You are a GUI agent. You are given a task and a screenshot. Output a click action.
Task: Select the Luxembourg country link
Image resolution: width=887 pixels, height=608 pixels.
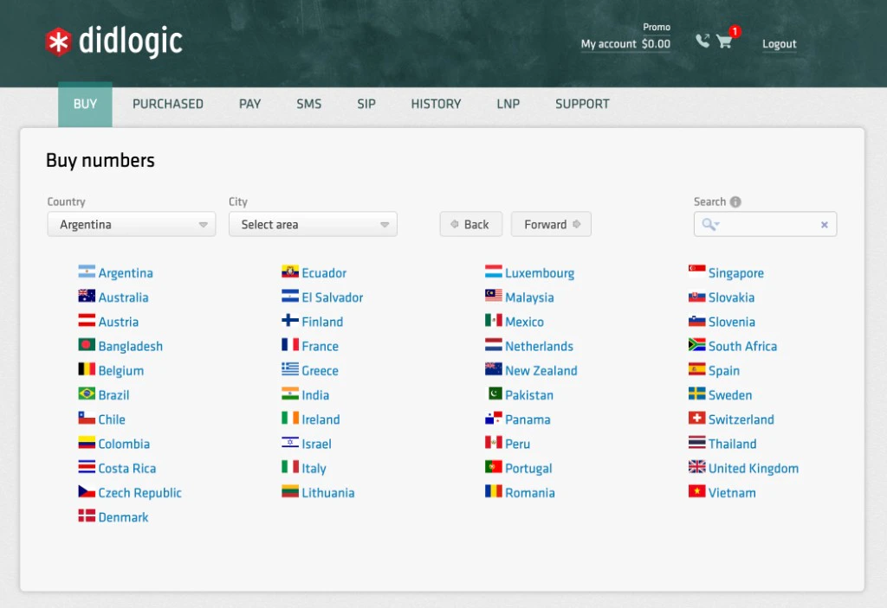coord(540,273)
